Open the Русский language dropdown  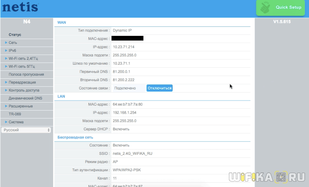(26, 130)
